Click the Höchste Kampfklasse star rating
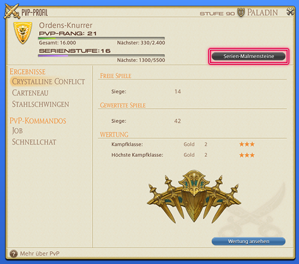 coord(247,155)
